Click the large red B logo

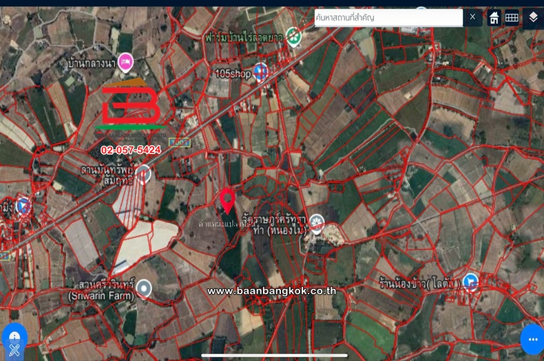(x=129, y=108)
